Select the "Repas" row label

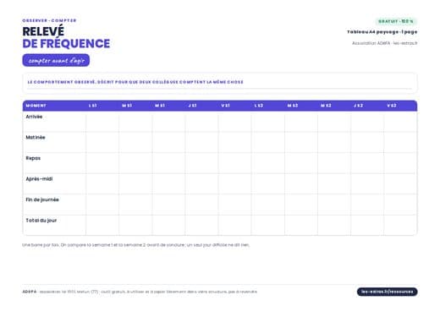tap(33, 158)
